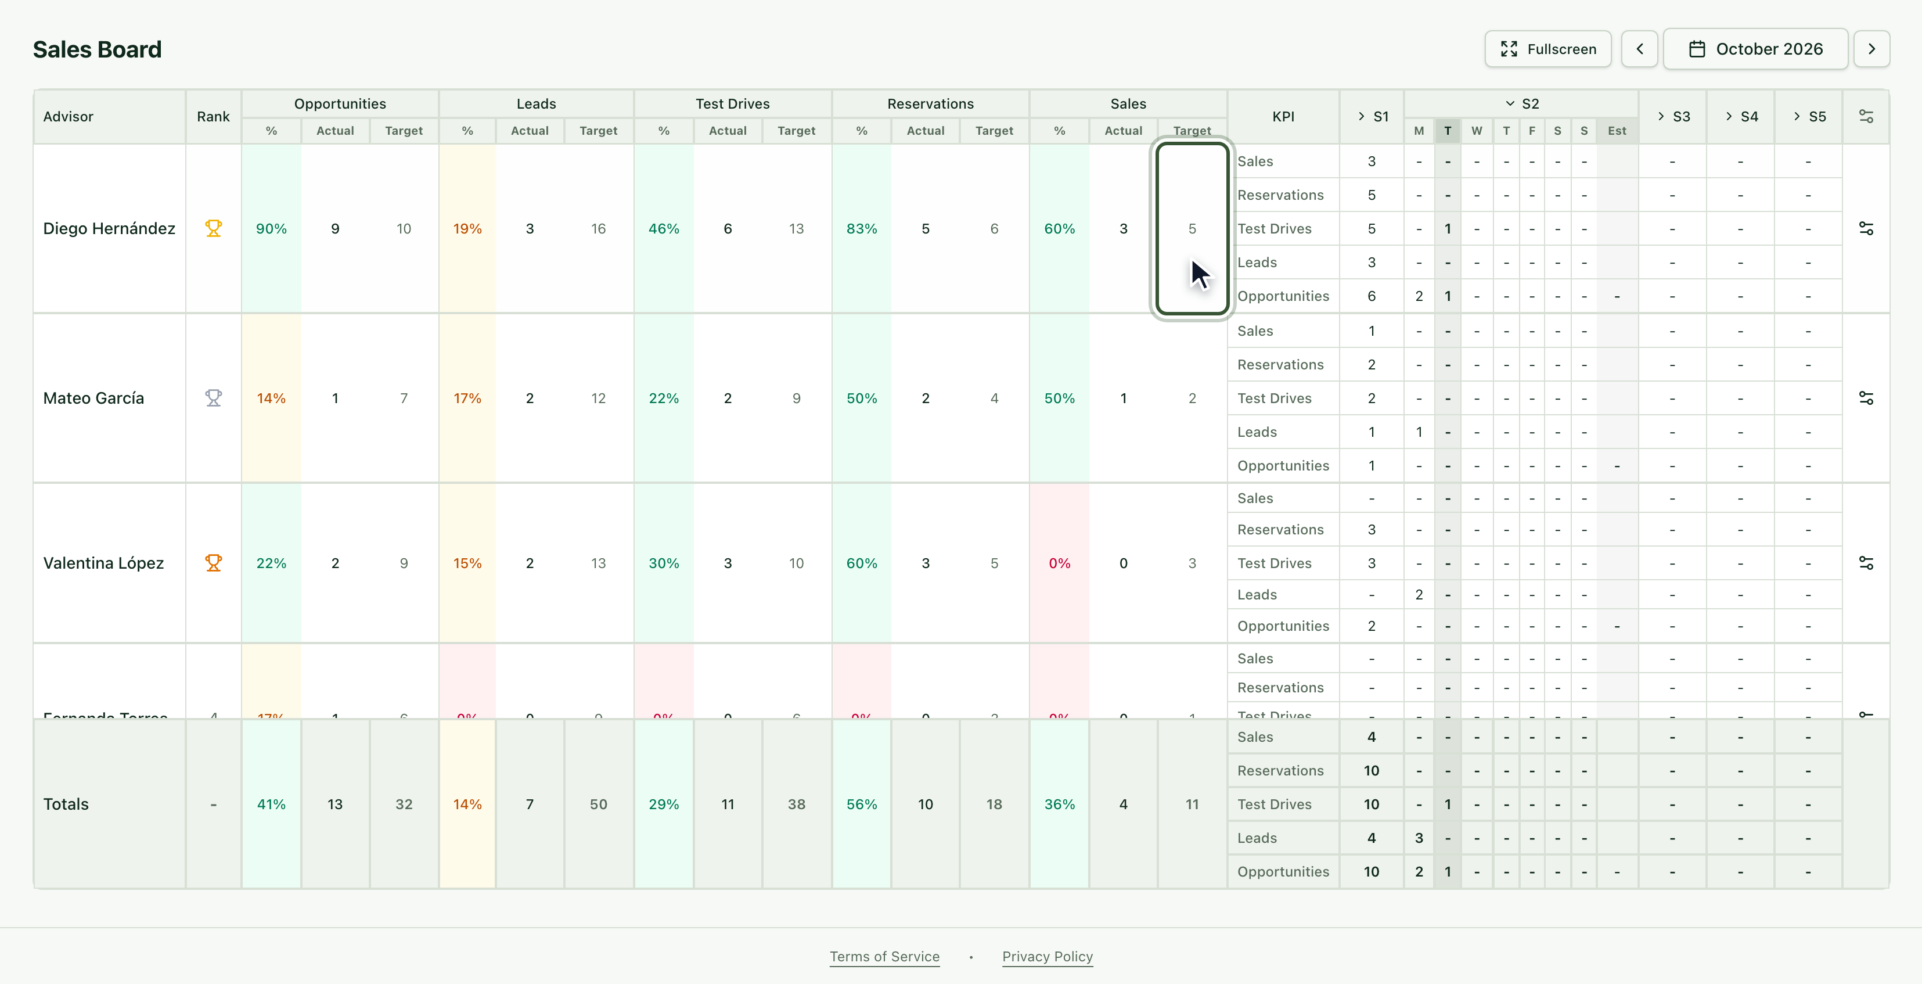1922x984 pixels.
Task: Click the F day header in S2
Action: 1531,131
